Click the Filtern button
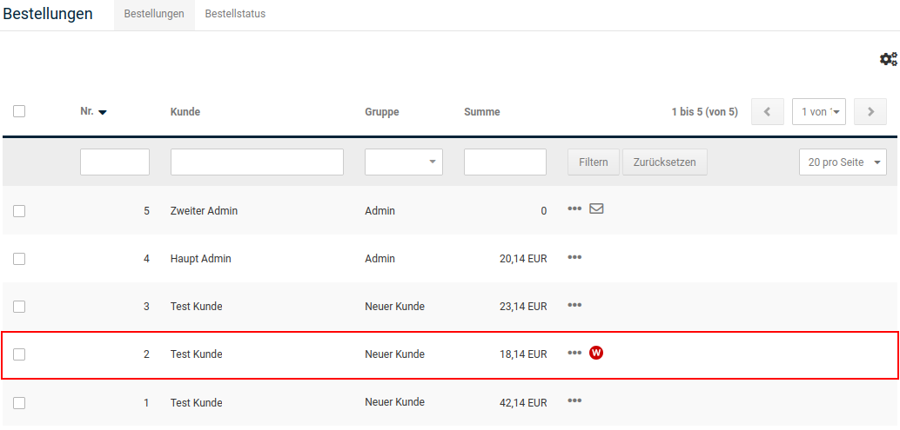The width and height of the screenshot is (900, 430). [x=593, y=162]
